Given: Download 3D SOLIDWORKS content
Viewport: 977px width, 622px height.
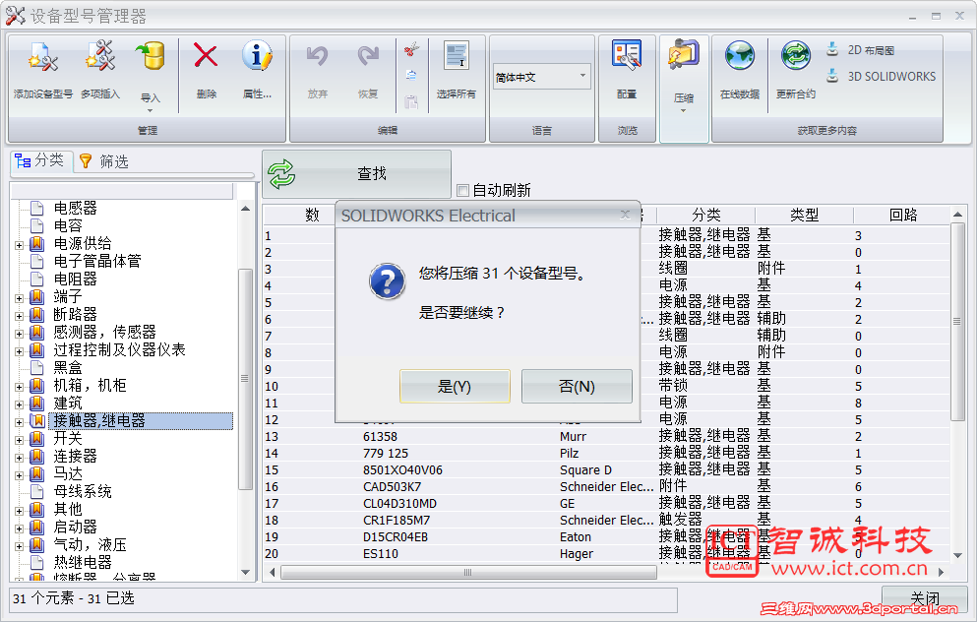Looking at the screenshot, I should coord(881,76).
